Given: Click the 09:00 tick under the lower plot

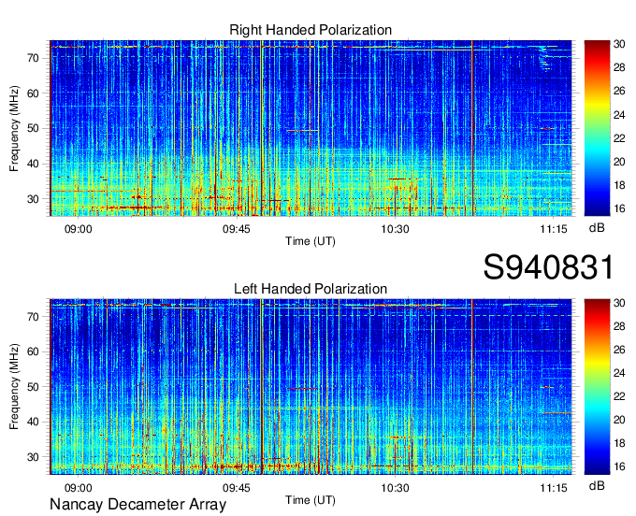Looking at the screenshot, I should tap(79, 488).
